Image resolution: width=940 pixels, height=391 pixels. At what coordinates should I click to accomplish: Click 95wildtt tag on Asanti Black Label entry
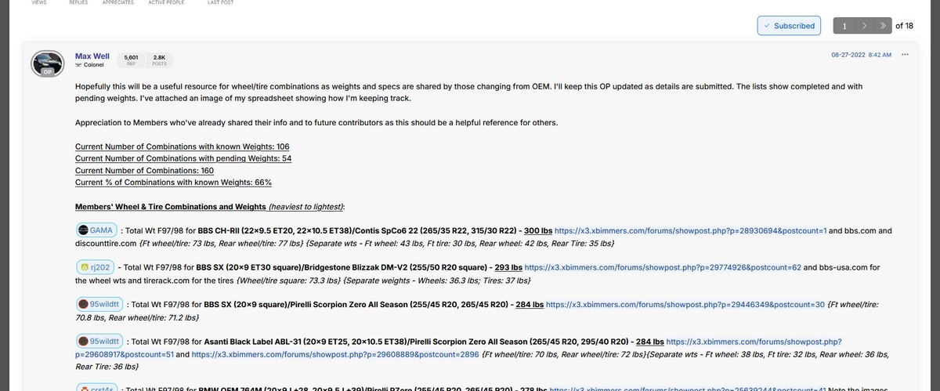(99, 342)
